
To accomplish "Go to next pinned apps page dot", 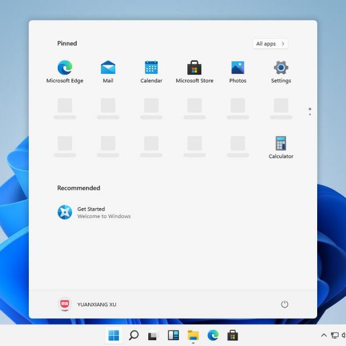I will (x=310, y=114).
